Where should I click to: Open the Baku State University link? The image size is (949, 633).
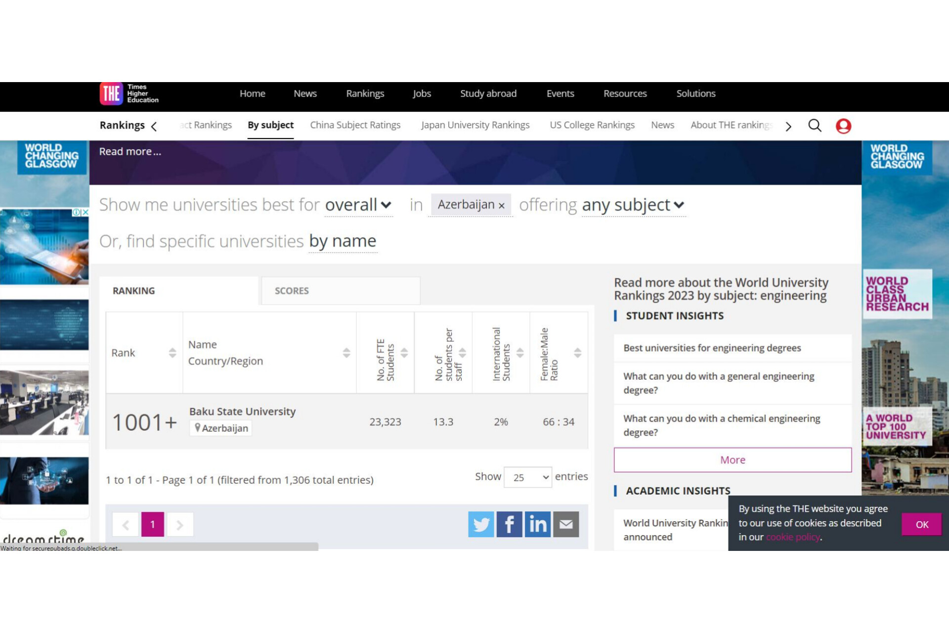point(242,411)
